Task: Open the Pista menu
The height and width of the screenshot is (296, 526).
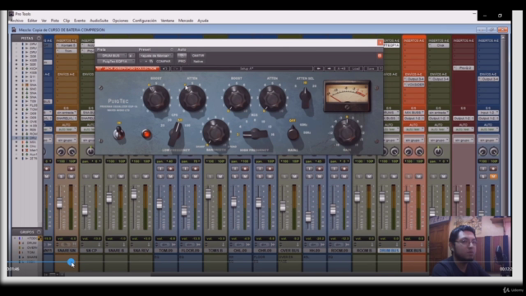Action: coord(55,21)
